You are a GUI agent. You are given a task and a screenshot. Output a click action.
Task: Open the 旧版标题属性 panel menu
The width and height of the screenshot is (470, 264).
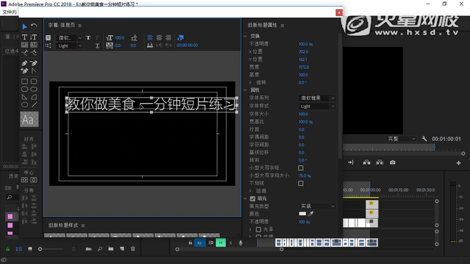tap(283, 25)
